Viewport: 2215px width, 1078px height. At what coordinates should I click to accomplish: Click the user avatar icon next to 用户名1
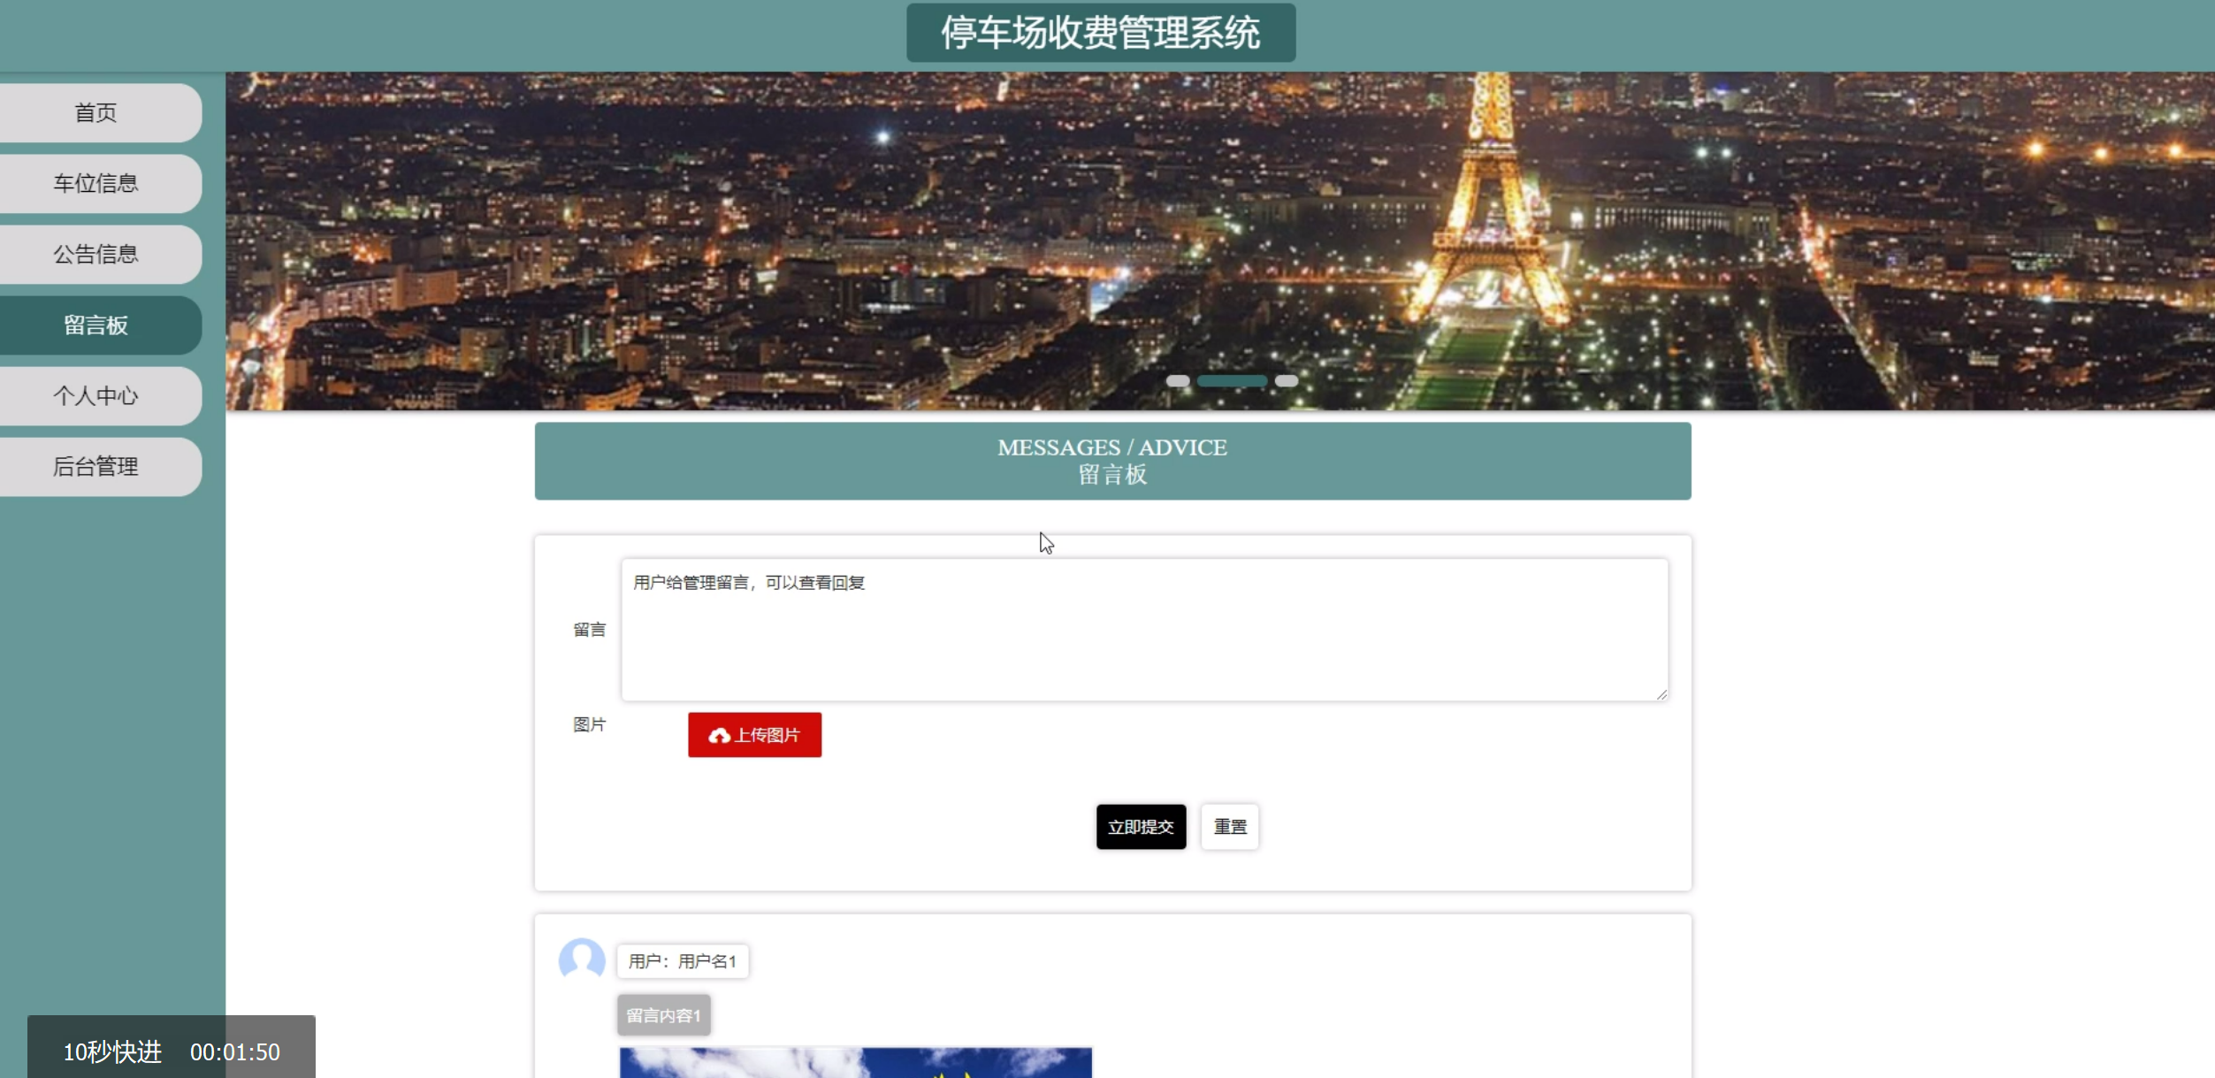(x=582, y=960)
